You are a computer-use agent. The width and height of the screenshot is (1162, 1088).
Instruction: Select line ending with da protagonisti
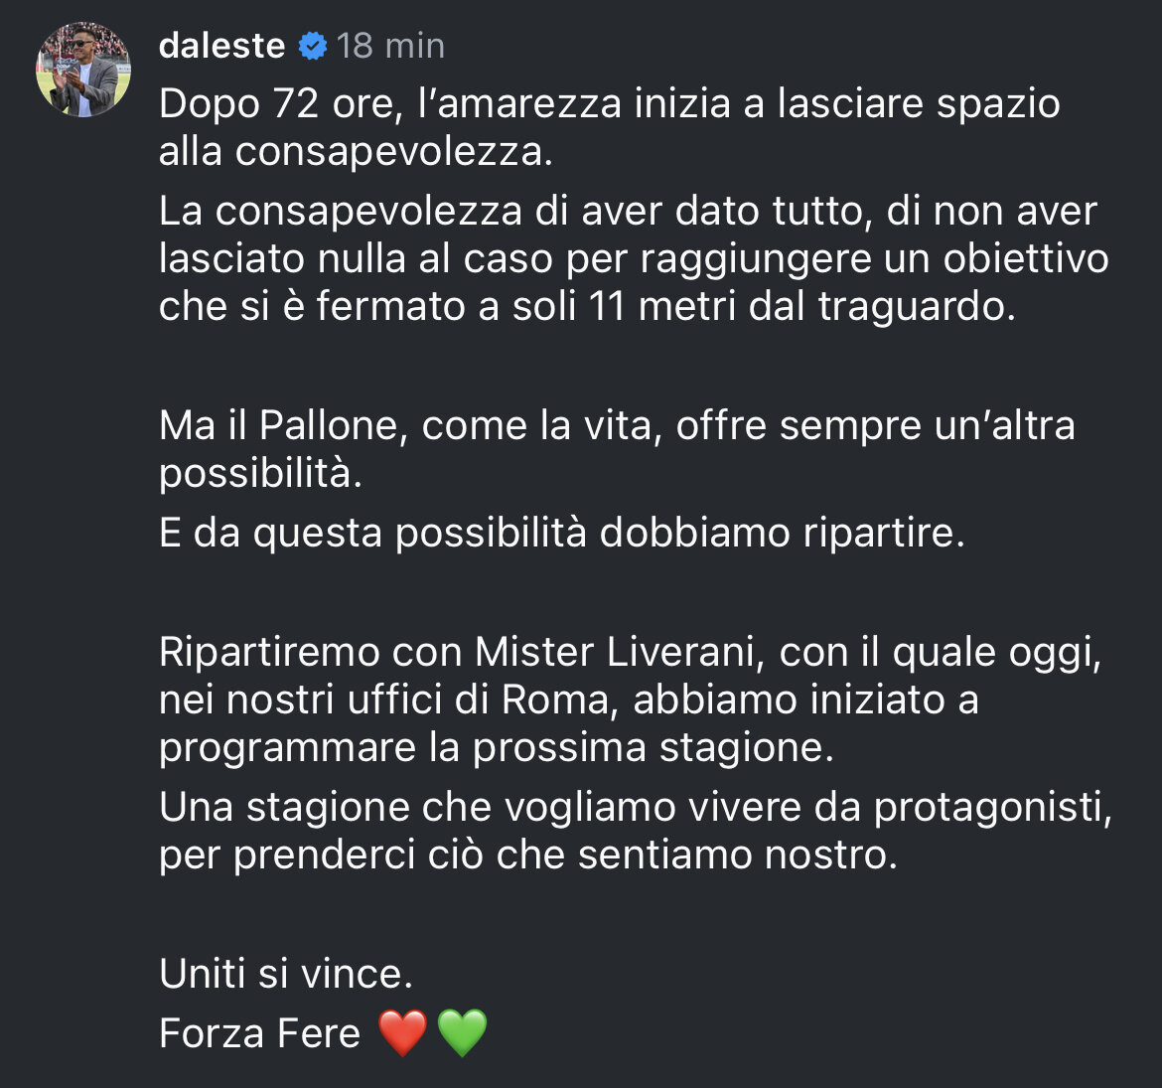(636, 807)
